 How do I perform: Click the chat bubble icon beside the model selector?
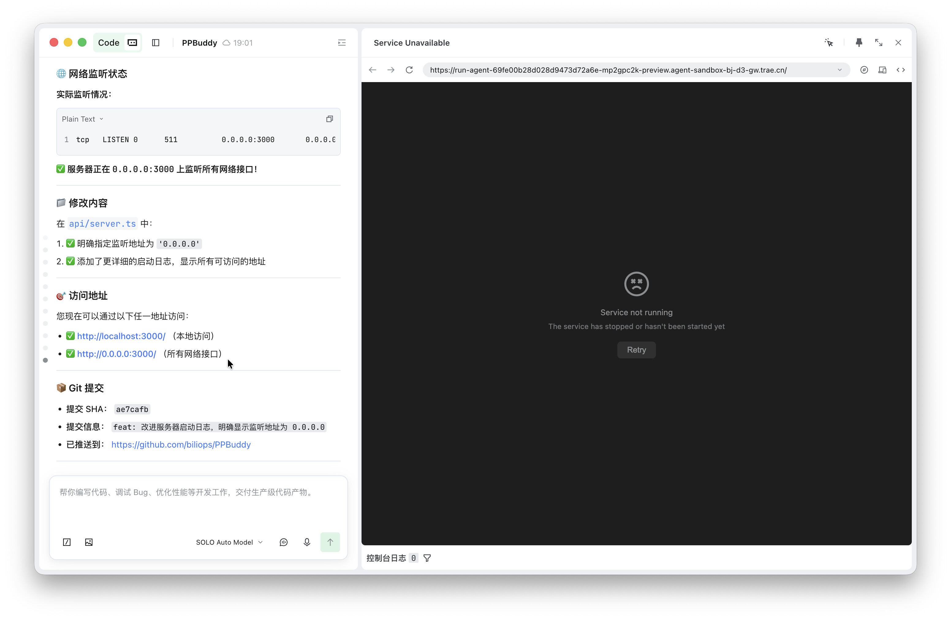[283, 542]
